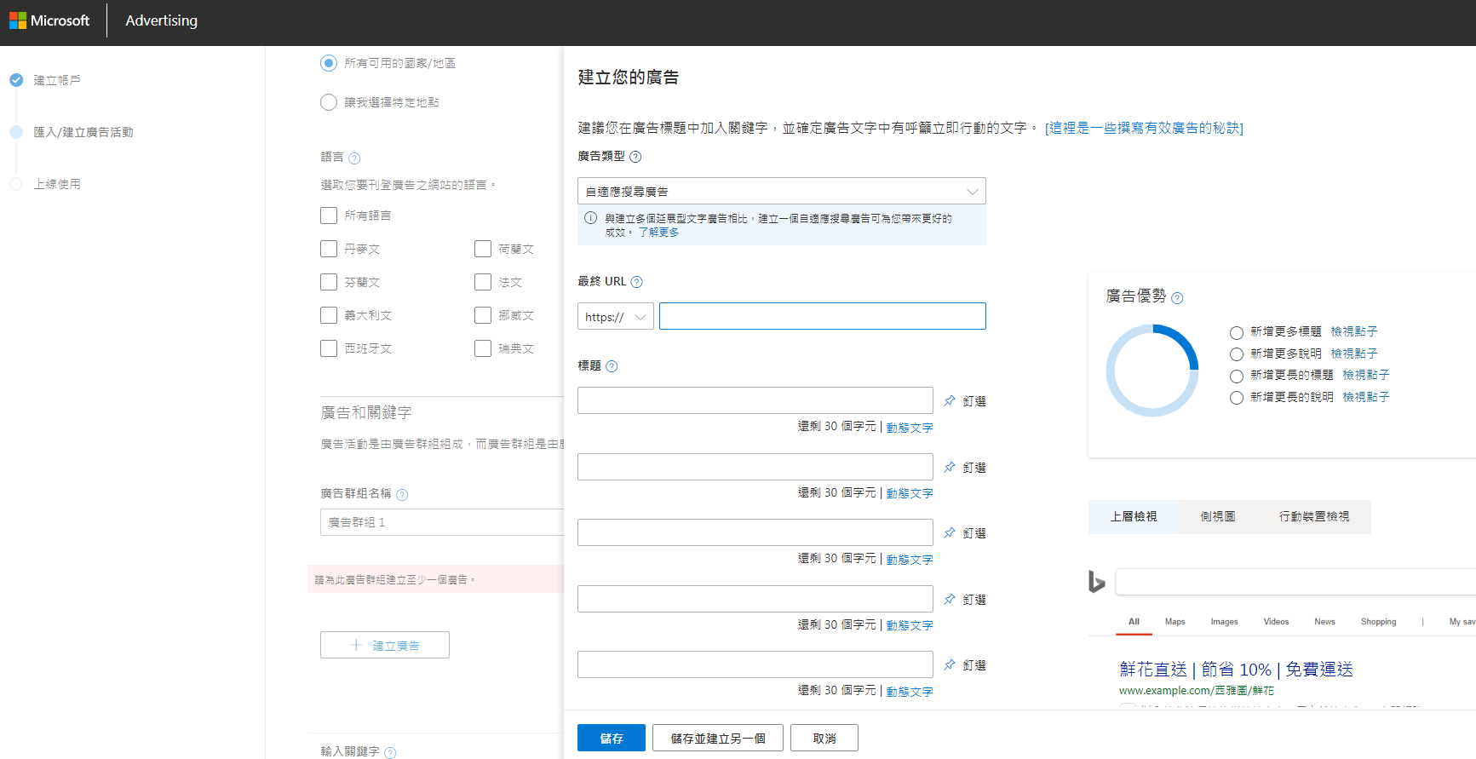This screenshot has width=1476, height=759.
Task: Click the Microsoft logo in header
Action: coord(49,20)
